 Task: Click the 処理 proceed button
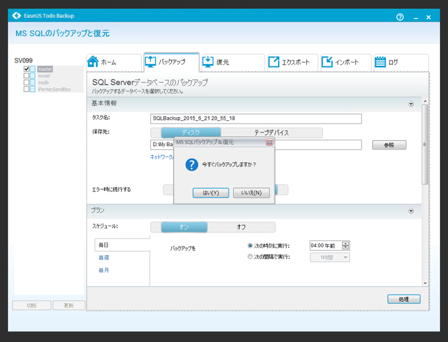pyautogui.click(x=404, y=299)
